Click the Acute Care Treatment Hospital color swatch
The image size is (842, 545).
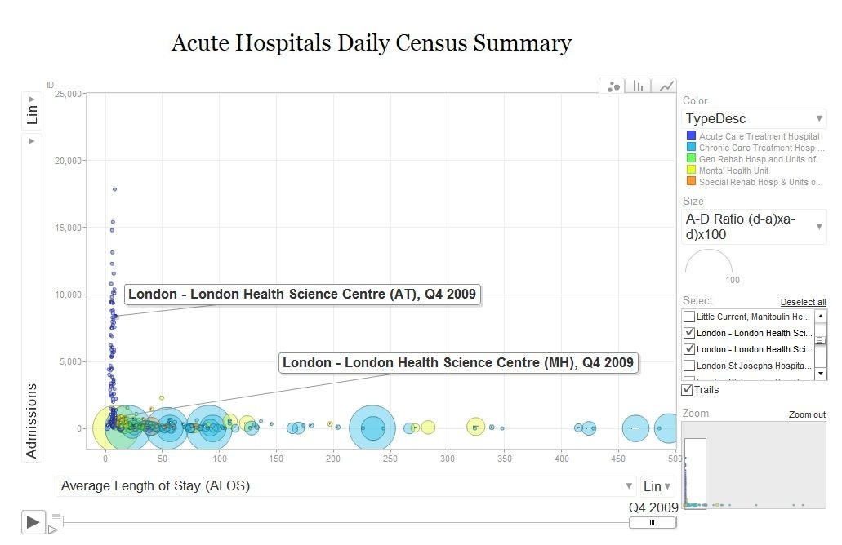click(691, 136)
